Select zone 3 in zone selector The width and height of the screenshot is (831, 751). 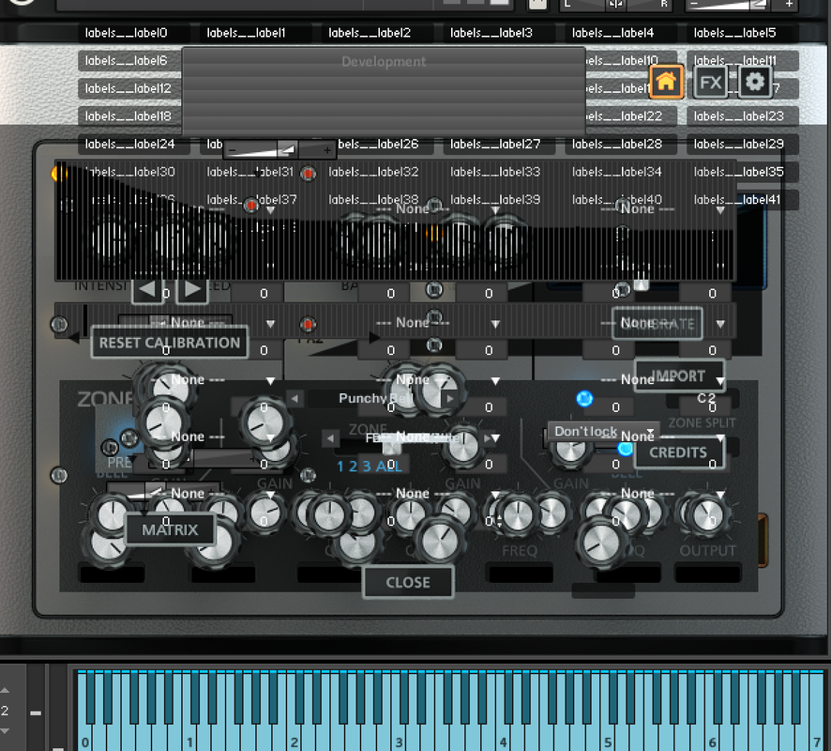tap(366, 467)
